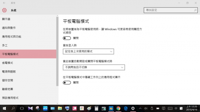The height and width of the screenshot is (112, 200).
Task: Open the computer monitor app in the taskbar
Action: (x=67, y=108)
